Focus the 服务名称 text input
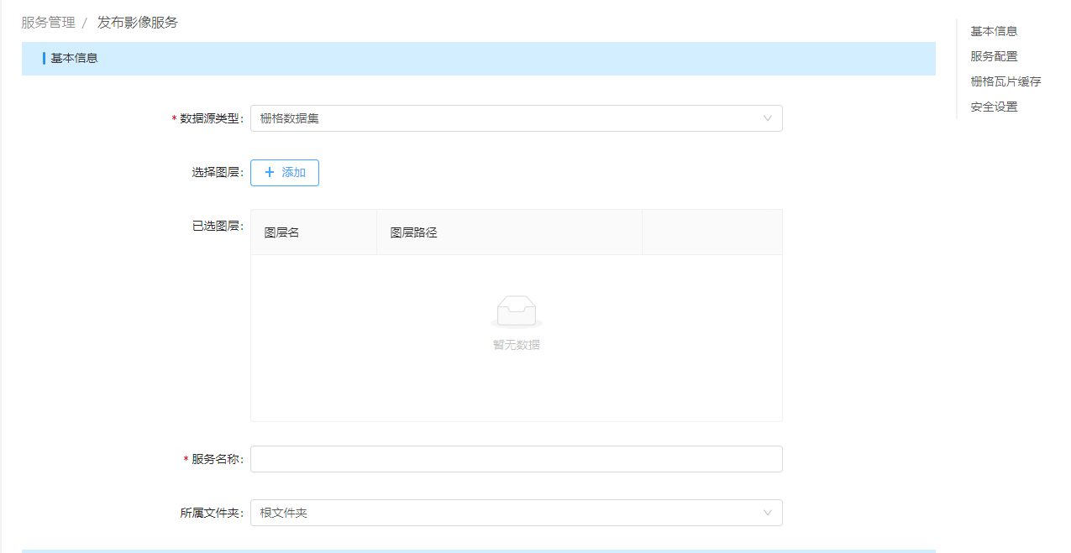The image size is (1071, 553). [516, 459]
